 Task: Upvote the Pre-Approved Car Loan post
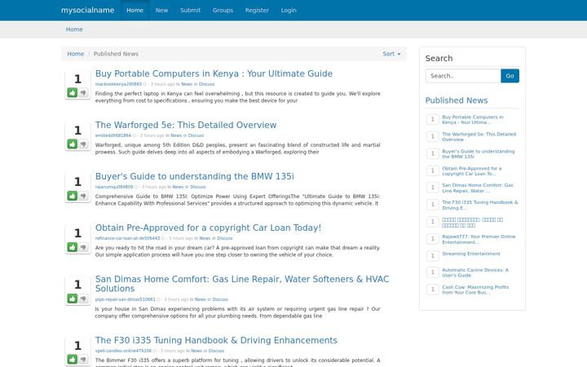pos(73,247)
